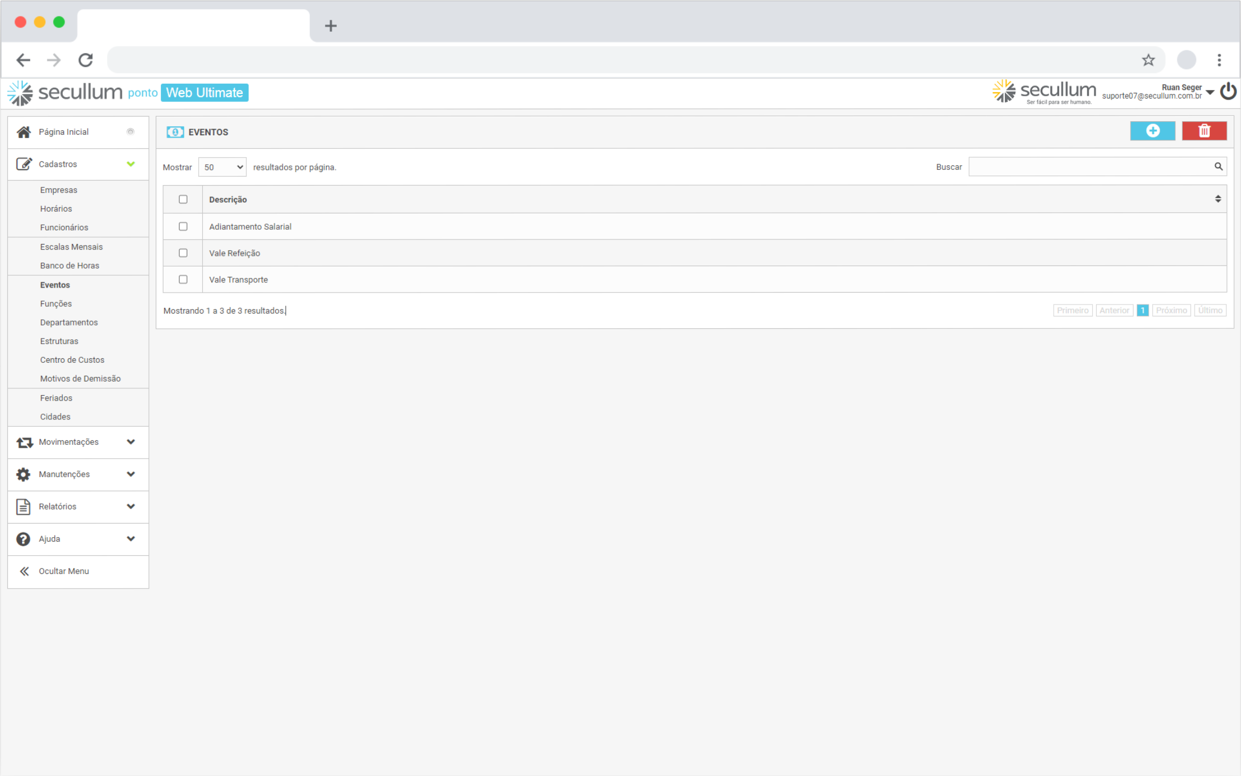The width and height of the screenshot is (1241, 776).
Task: Open the Vale Transporte event entry
Action: tap(238, 280)
